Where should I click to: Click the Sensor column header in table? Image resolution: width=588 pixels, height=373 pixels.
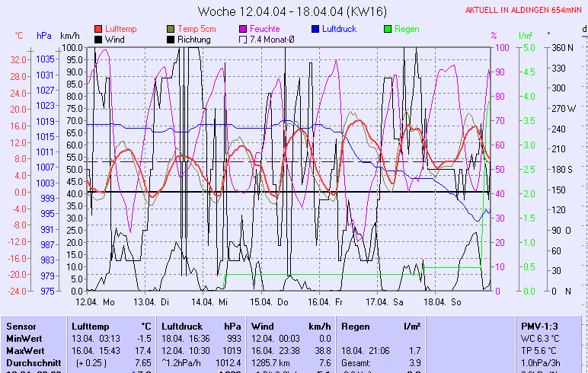click(x=21, y=326)
